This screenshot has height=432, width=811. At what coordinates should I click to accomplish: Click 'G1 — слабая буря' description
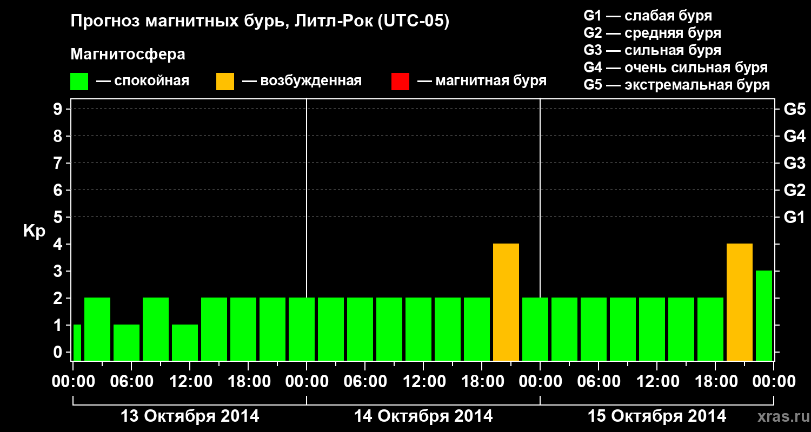(x=648, y=16)
